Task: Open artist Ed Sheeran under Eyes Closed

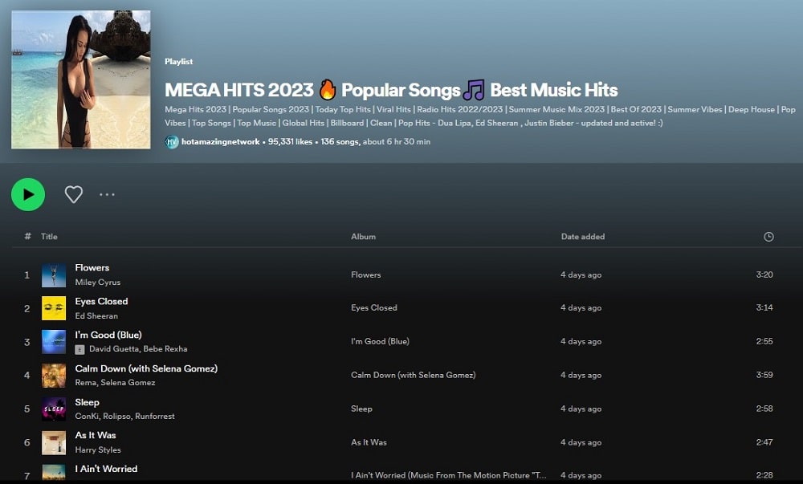Action: click(x=96, y=315)
